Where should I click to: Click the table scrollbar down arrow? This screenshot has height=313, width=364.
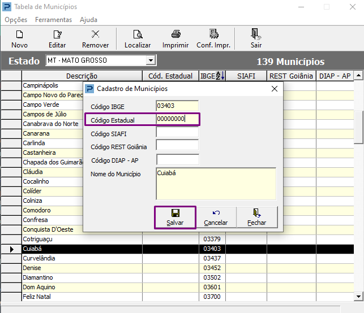(358, 296)
